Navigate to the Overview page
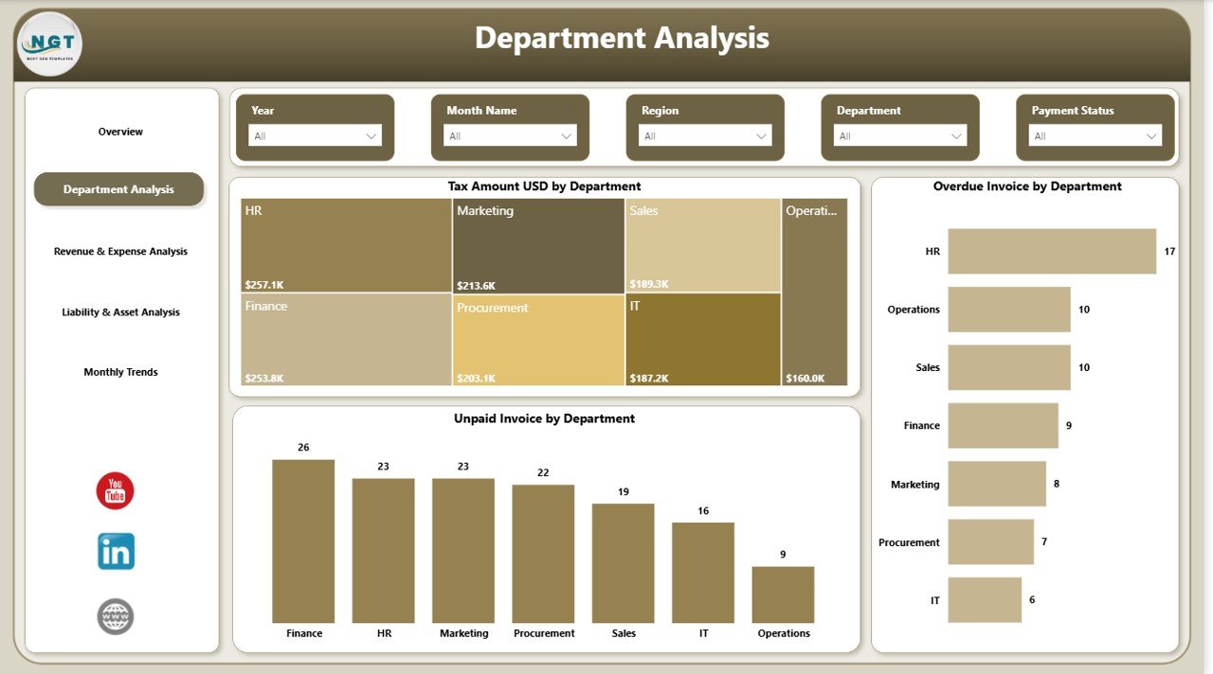Viewport: 1213px width, 674px height. pyautogui.click(x=120, y=131)
